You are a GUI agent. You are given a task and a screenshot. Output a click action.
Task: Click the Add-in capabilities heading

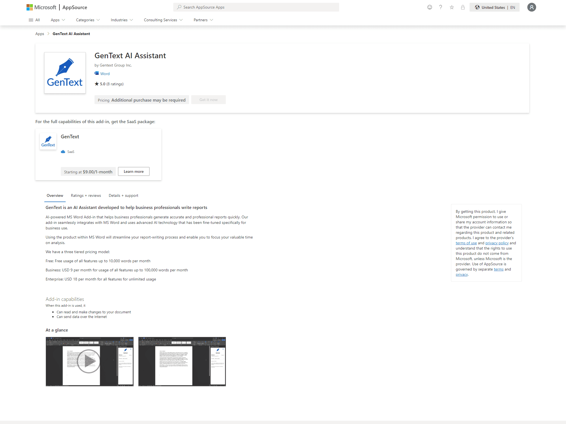pos(65,299)
